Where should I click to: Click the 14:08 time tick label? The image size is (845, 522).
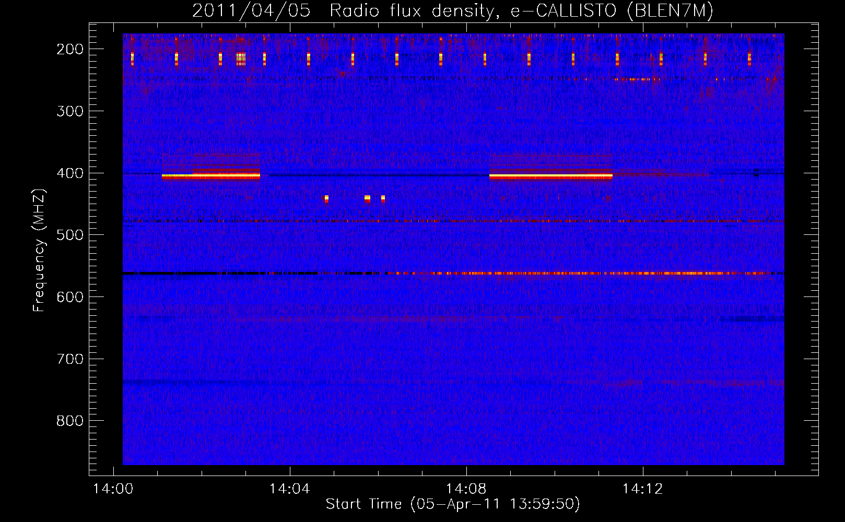pos(466,489)
